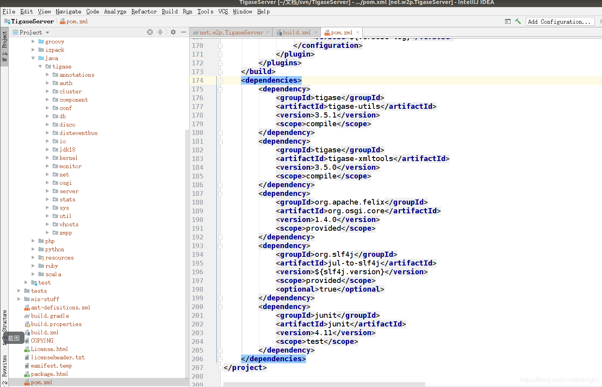Click the closing dependencies tag
This screenshot has height=387, width=602.
coord(273,359)
